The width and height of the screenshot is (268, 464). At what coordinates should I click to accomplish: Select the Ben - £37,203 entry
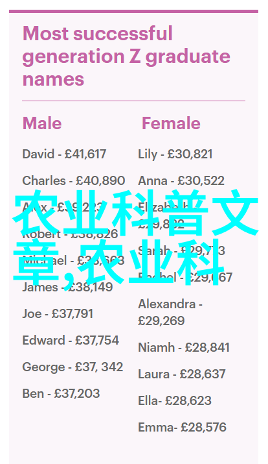(61, 393)
